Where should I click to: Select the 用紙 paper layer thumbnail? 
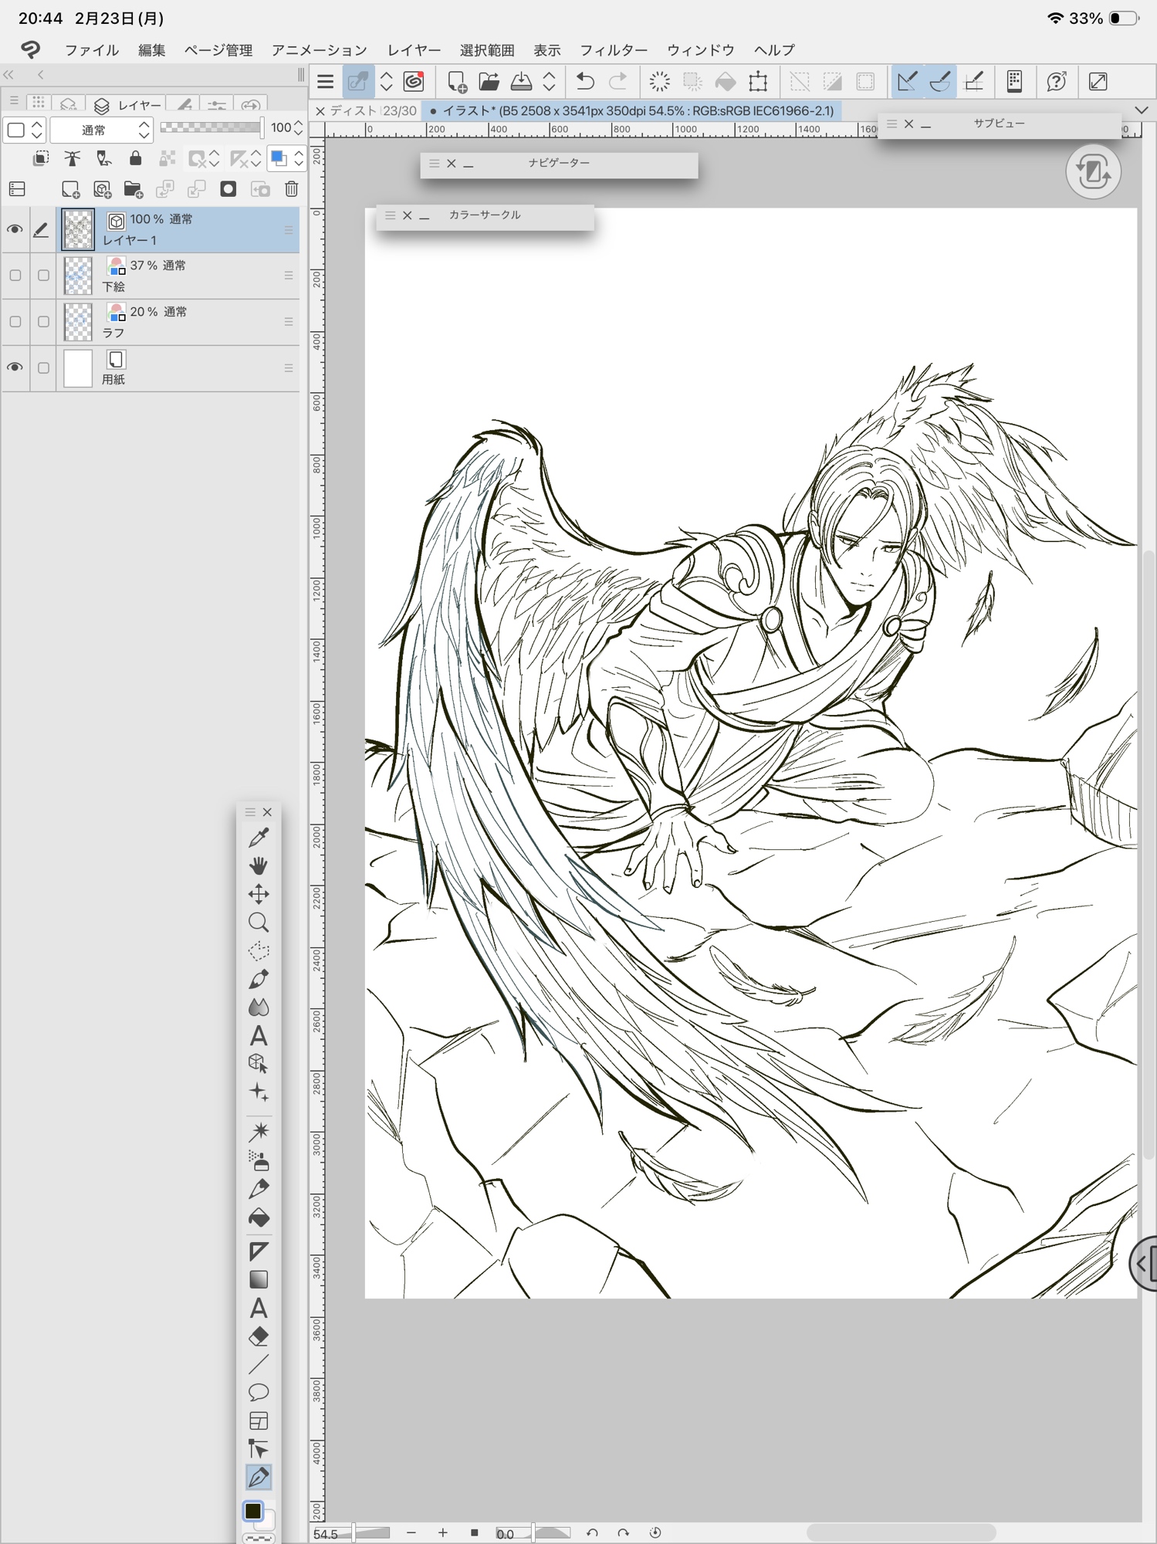pyautogui.click(x=78, y=368)
